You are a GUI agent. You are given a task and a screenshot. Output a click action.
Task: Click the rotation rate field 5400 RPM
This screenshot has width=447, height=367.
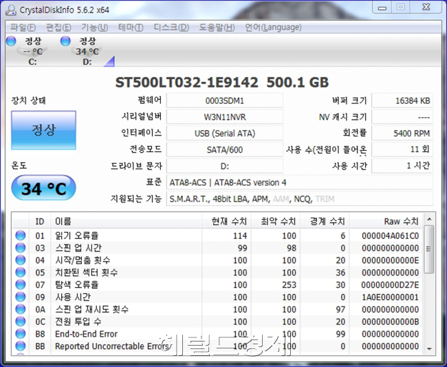402,134
